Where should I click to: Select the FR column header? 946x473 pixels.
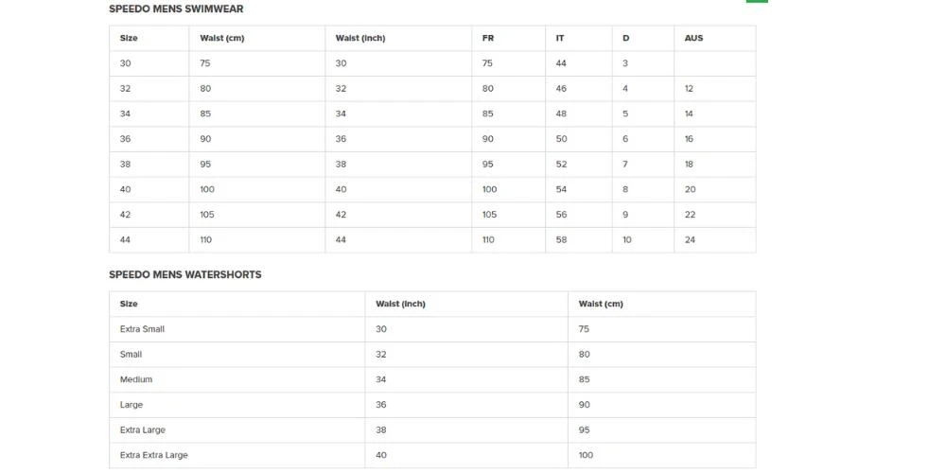pyautogui.click(x=488, y=39)
